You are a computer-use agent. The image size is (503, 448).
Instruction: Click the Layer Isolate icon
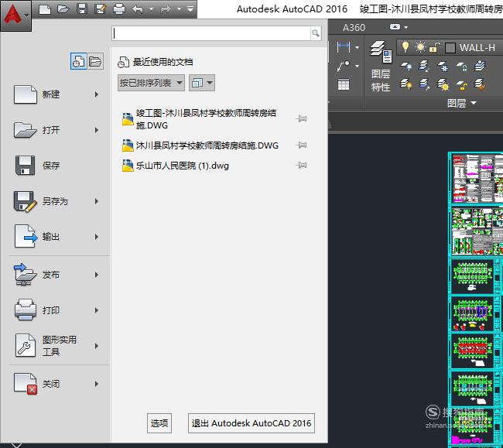424,66
